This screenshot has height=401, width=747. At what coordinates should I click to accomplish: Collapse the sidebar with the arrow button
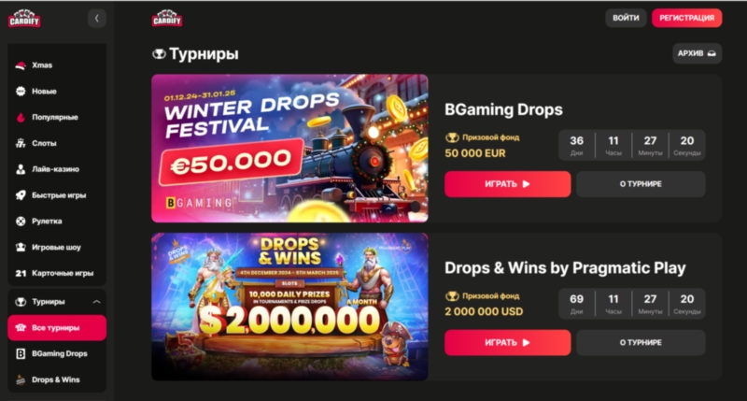pyautogui.click(x=97, y=19)
